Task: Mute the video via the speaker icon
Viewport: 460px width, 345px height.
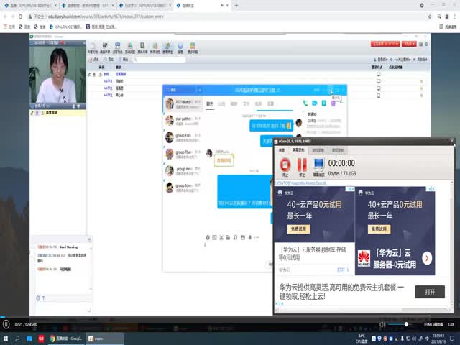Action: pos(383,324)
